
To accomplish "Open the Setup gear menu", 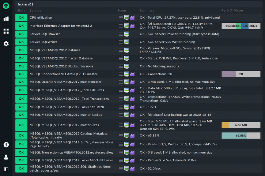I will point(6,44).
